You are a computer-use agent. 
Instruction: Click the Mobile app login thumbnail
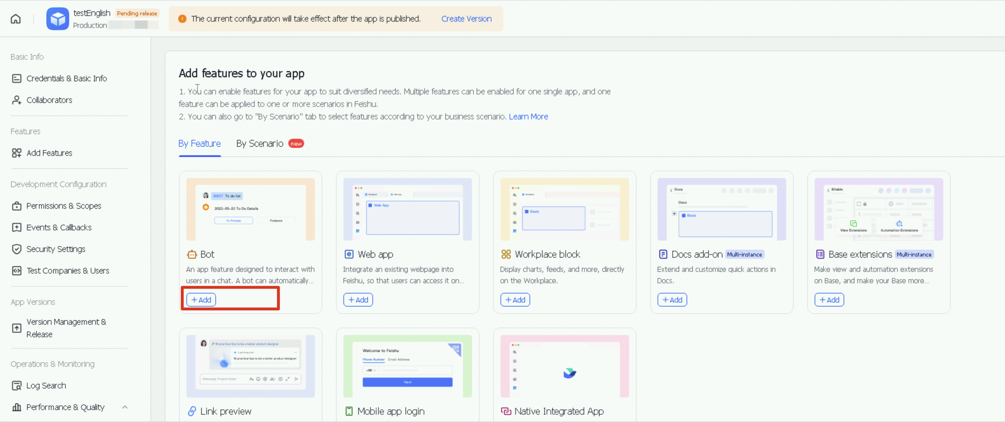tap(407, 366)
